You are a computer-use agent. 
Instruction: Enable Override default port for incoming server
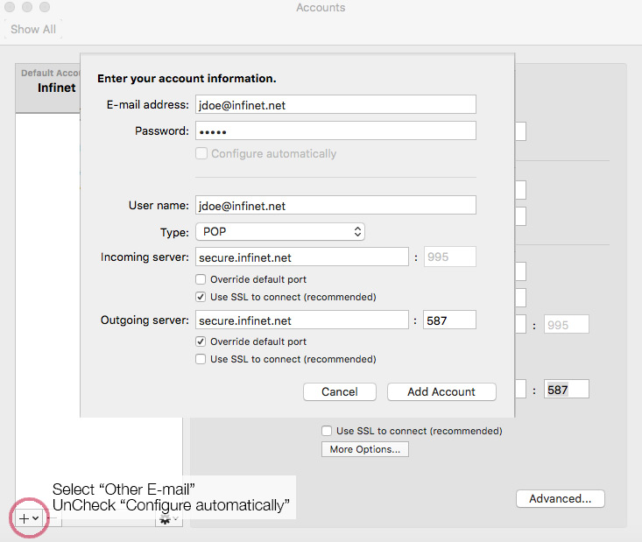[201, 279]
